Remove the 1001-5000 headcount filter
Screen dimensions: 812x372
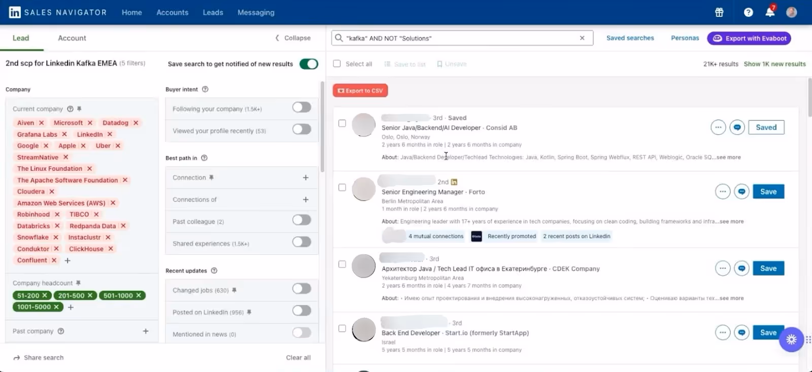[x=56, y=307]
